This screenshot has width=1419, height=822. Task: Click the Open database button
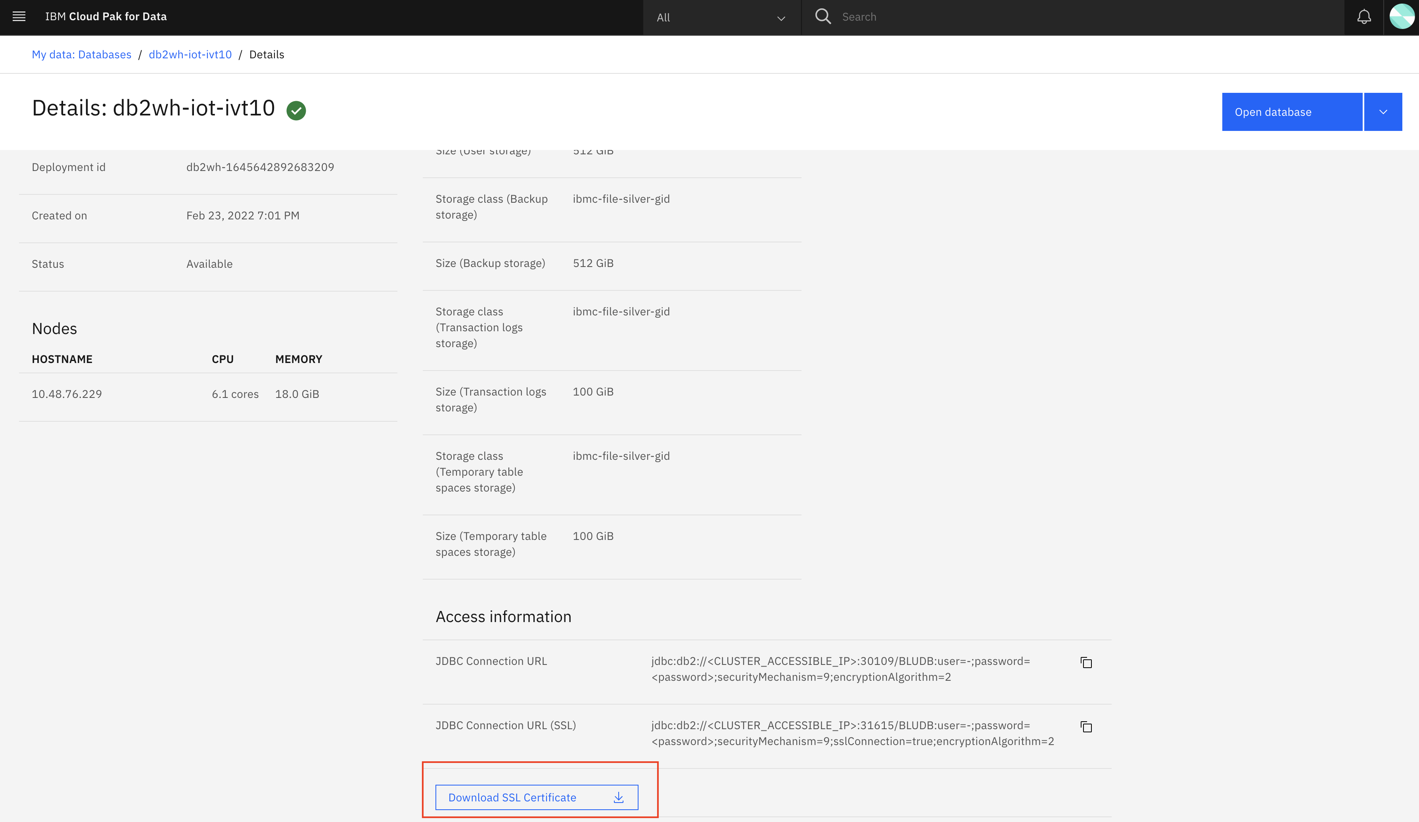(x=1292, y=111)
